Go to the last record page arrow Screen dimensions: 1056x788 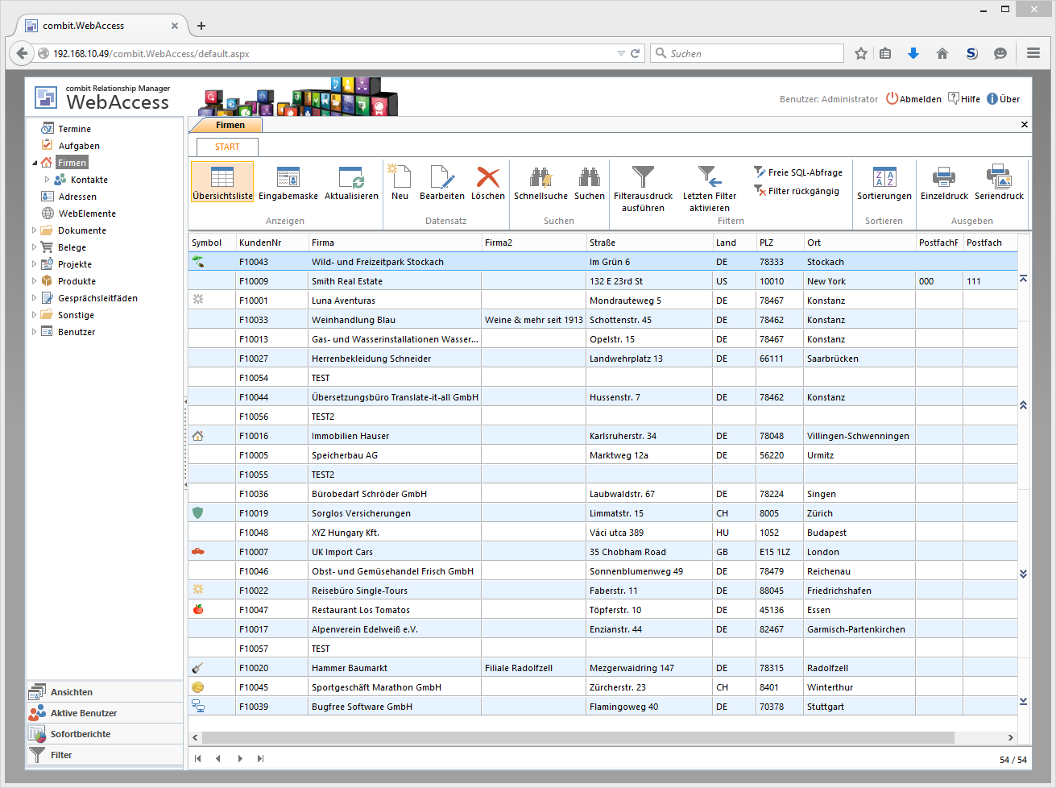click(260, 758)
